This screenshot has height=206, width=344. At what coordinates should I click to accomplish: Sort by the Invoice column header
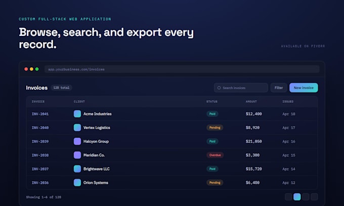pyautogui.click(x=38, y=101)
